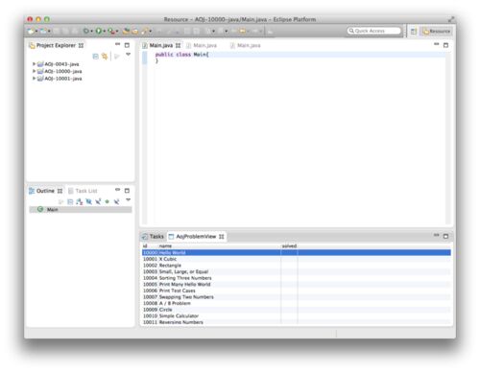
Task: Toggle Hide Static Members icon in Outline
Action: [x=98, y=201]
